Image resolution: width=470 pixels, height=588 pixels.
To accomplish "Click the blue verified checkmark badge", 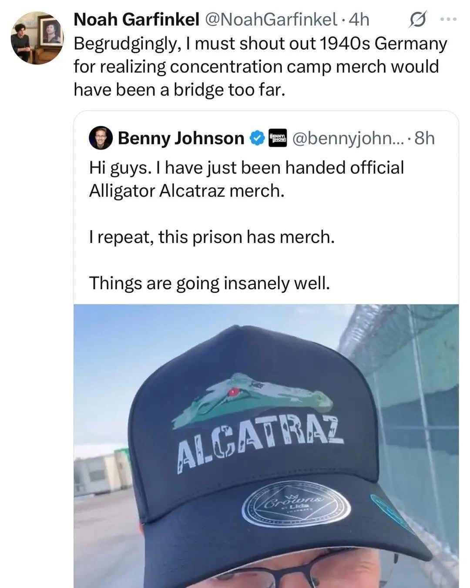I will click(x=257, y=139).
